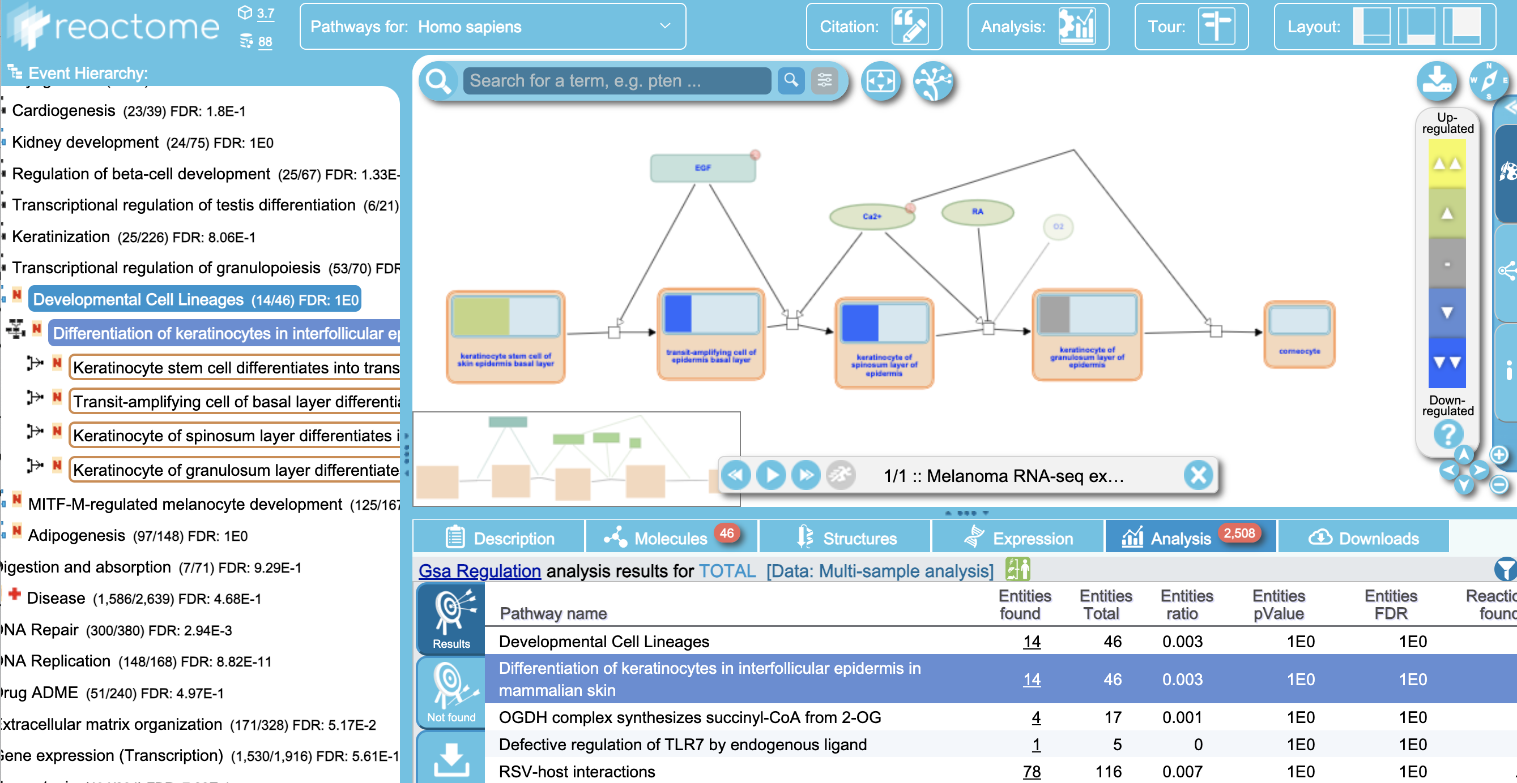
Task: Select the first Layout option
Action: (1371, 27)
